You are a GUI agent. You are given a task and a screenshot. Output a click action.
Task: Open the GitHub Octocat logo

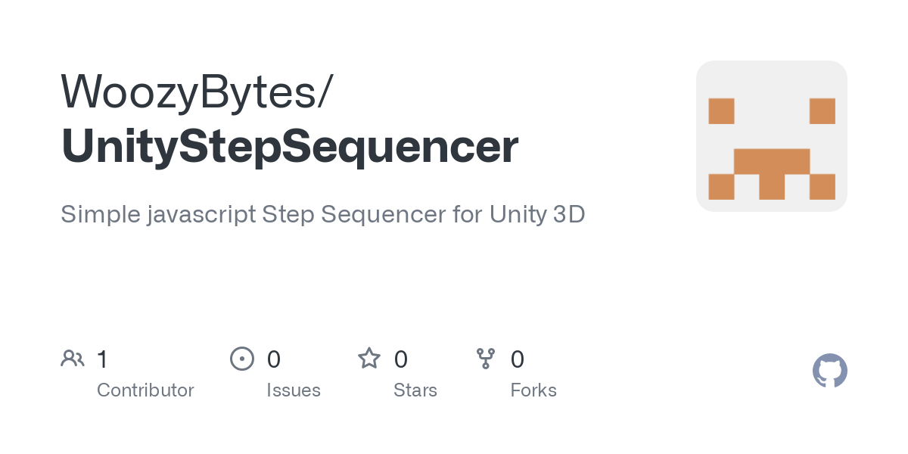(829, 371)
